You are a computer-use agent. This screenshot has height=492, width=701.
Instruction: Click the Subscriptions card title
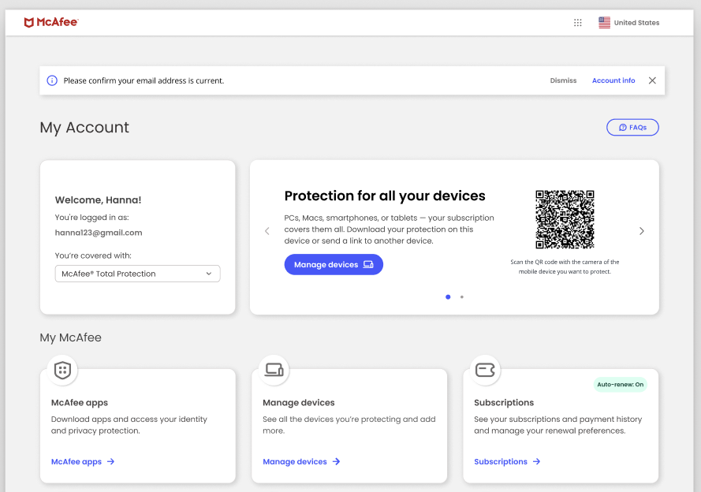coord(504,403)
